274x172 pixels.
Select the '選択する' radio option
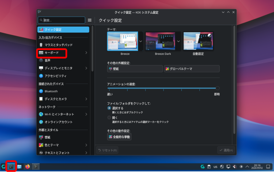click(109, 108)
